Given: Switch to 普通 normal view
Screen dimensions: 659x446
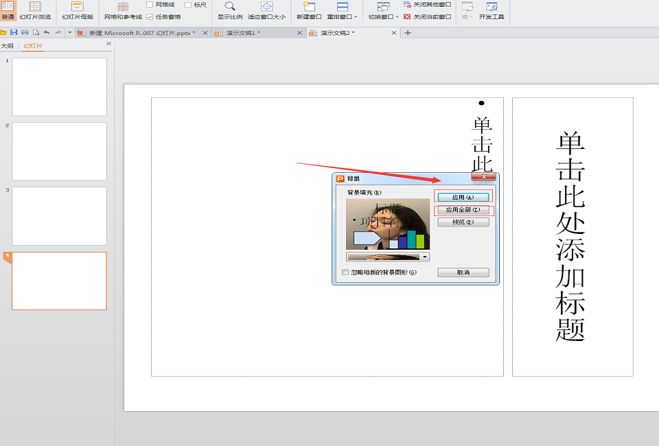Looking at the screenshot, I should coord(8,10).
